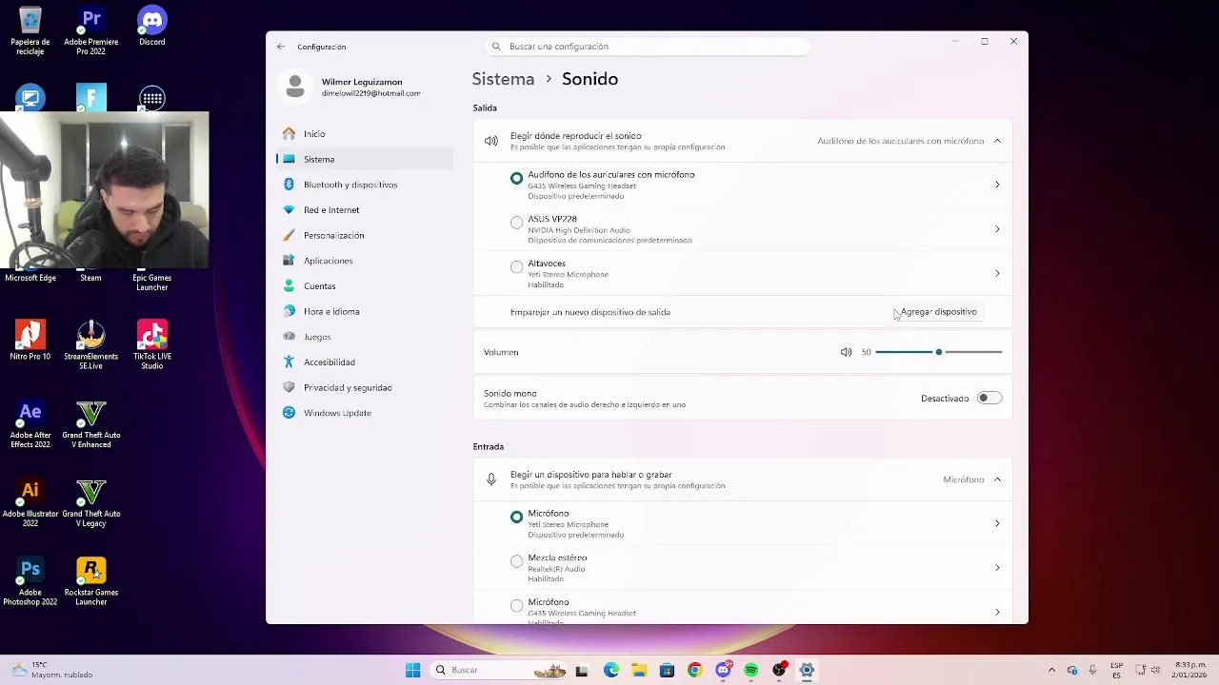Open Micrófono Yeti device properties chevron
1219x685 pixels.
point(997,523)
